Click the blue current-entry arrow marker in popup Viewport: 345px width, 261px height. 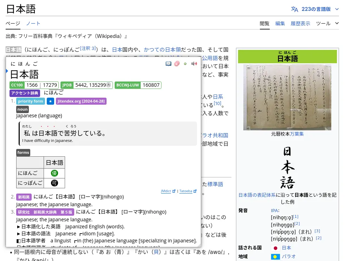click(7, 71)
